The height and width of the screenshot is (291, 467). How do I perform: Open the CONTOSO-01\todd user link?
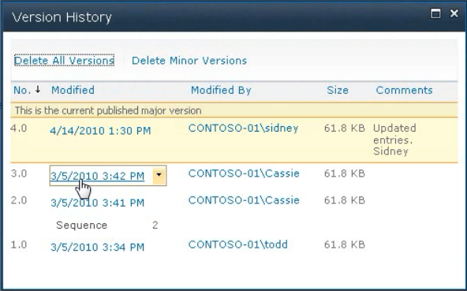click(x=238, y=244)
